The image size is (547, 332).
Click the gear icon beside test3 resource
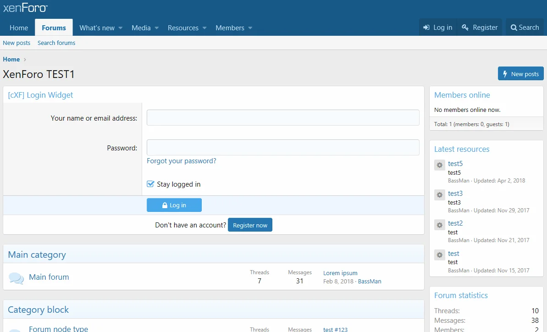[x=439, y=195]
